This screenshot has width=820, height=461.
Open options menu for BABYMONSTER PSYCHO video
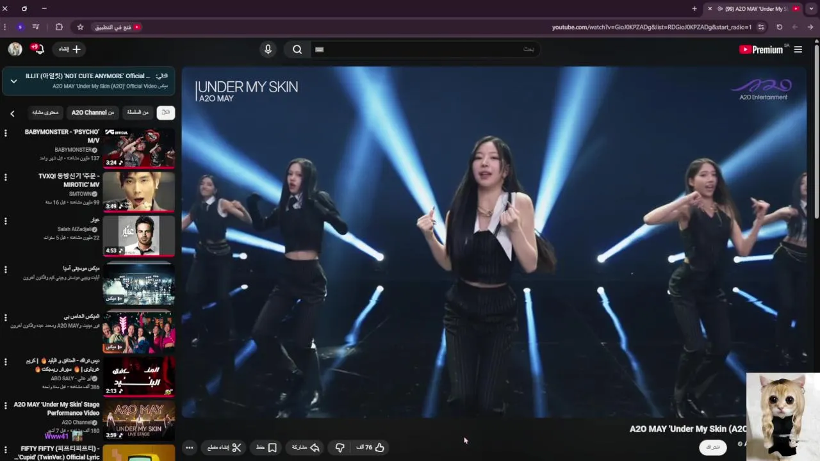[x=6, y=133]
